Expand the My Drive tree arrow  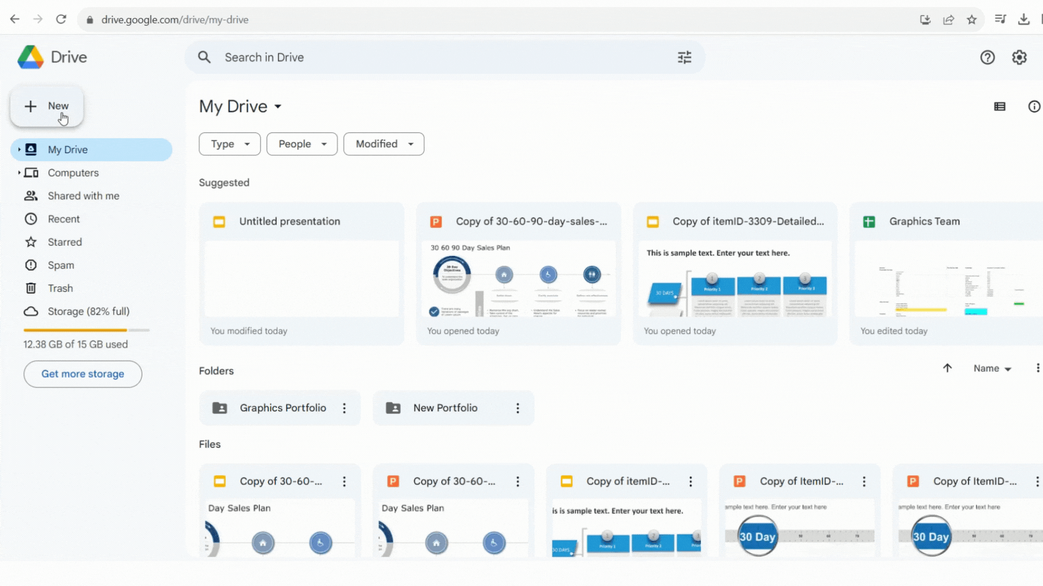19,150
